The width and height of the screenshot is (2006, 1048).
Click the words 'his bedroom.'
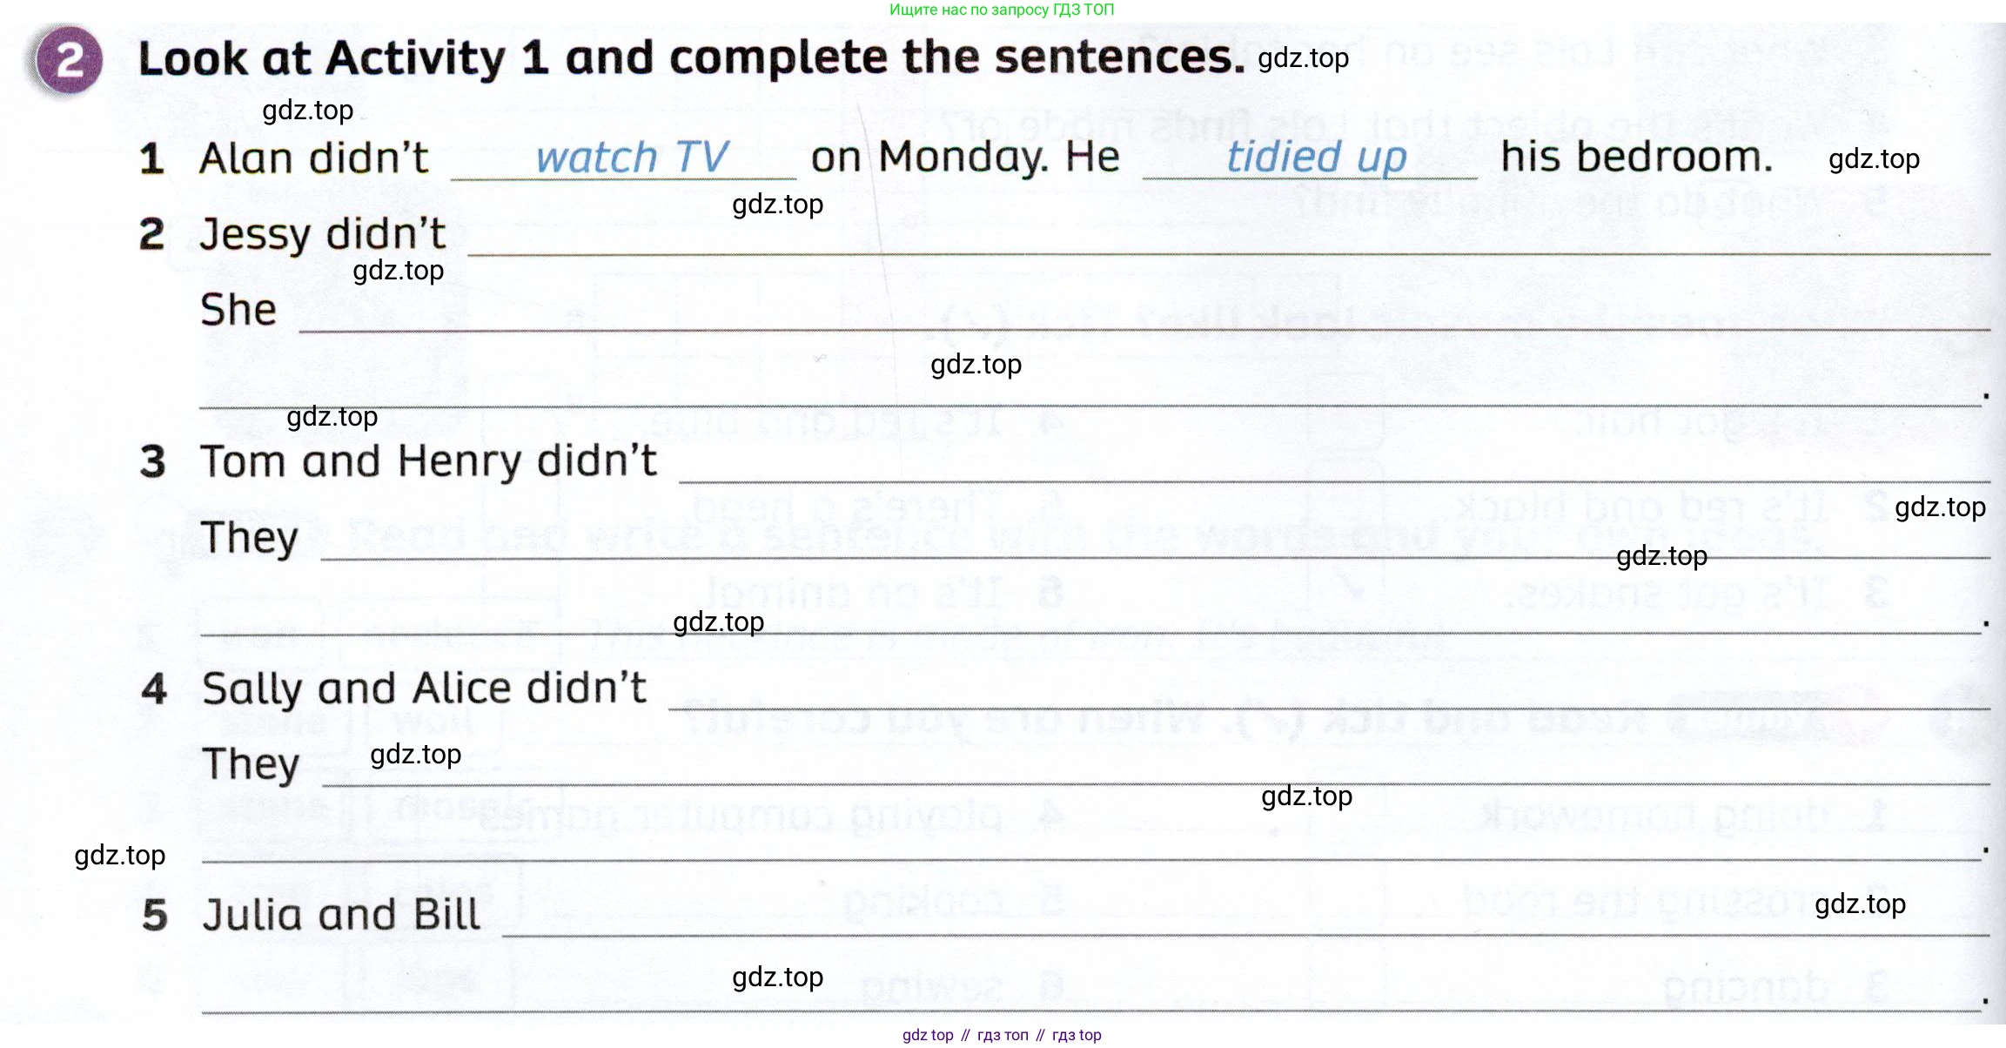[x=1636, y=157]
